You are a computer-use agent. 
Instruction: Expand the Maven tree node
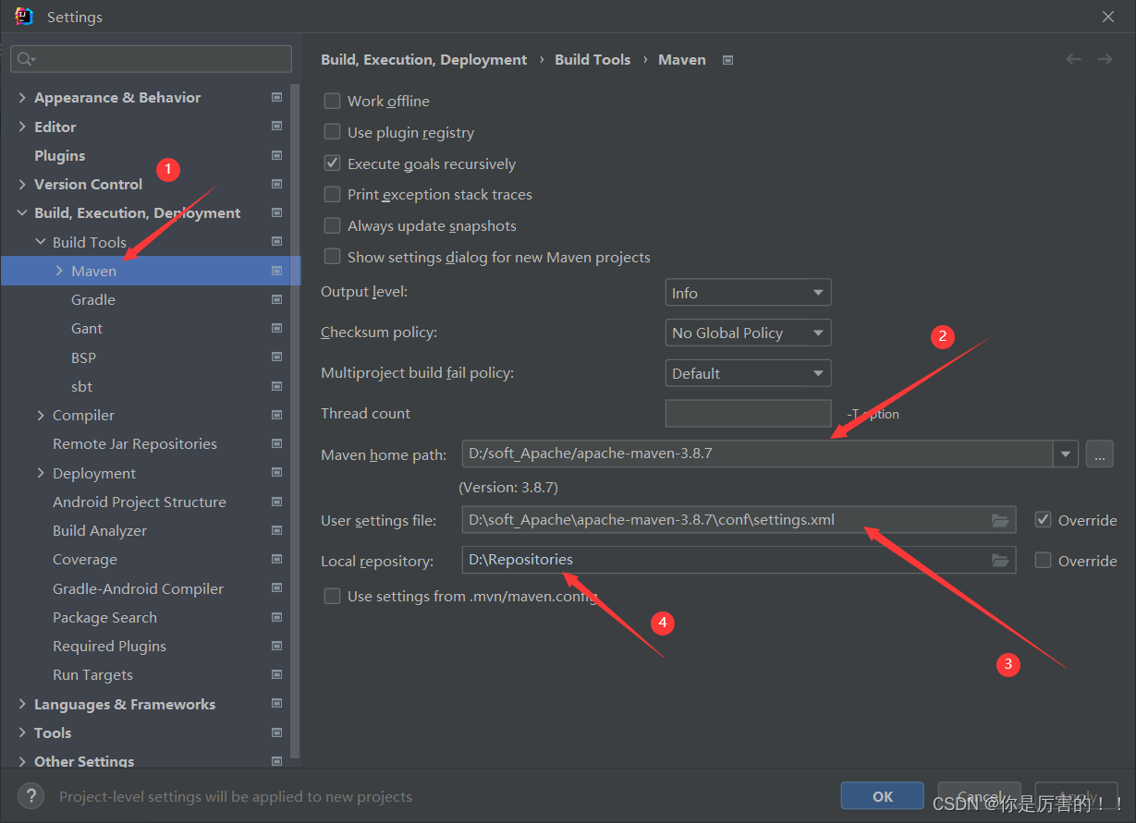tap(59, 271)
